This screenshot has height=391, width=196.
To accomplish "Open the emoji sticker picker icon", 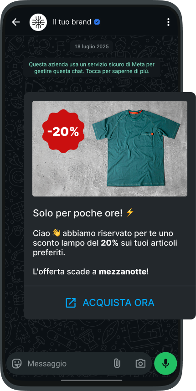I will coord(17,363).
